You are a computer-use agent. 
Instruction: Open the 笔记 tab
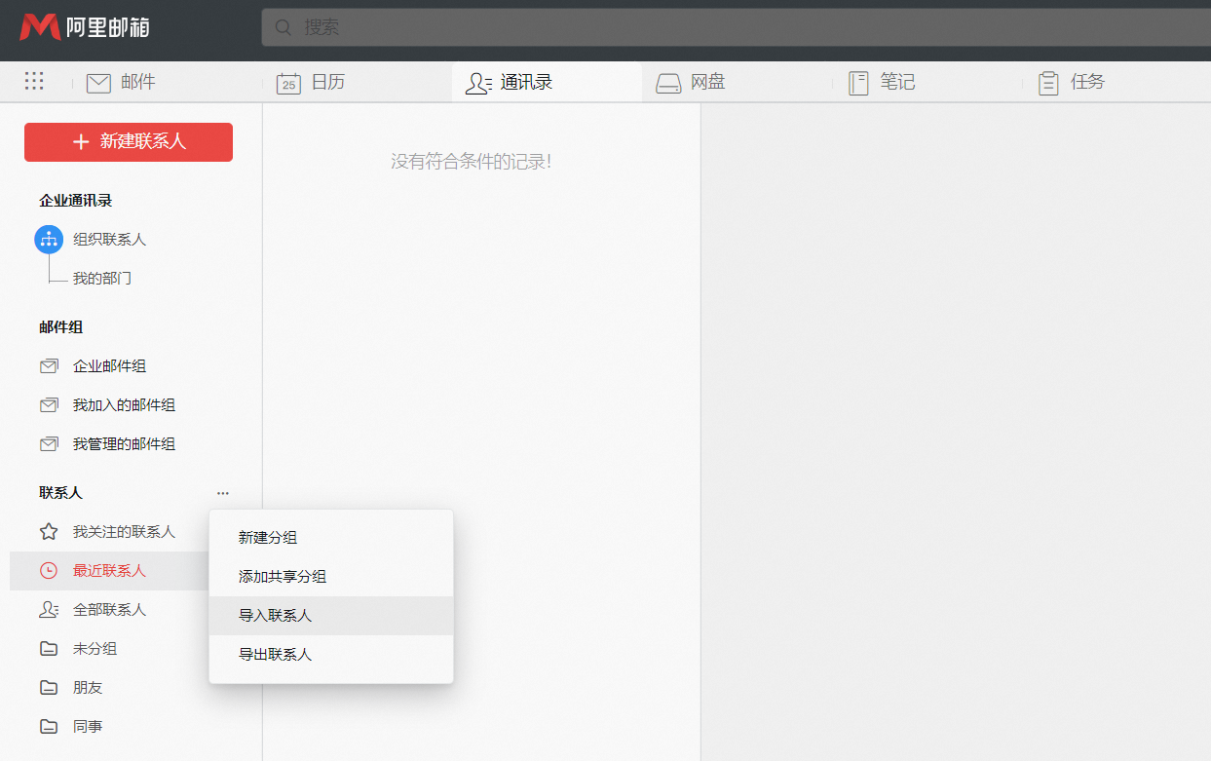882,83
